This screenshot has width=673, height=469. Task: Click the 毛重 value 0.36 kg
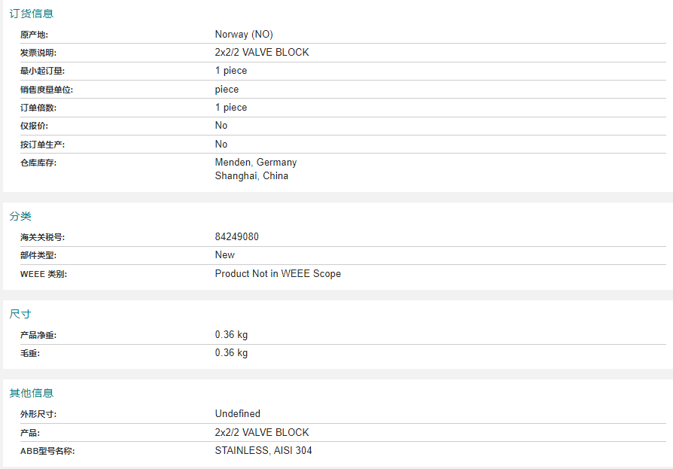[x=231, y=353]
